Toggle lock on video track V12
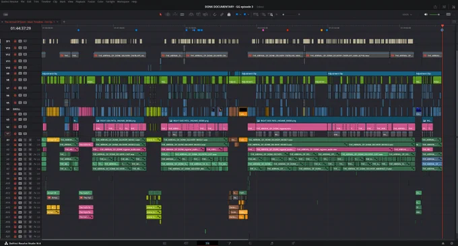The width and height of the screenshot is (458, 246). (15, 54)
